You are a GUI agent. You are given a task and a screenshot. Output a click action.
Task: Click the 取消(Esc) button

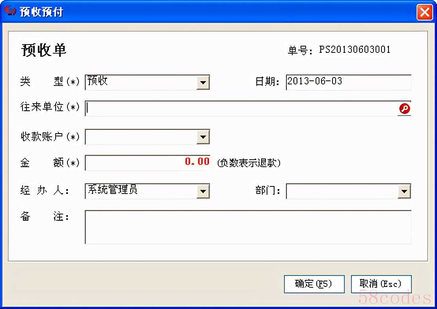(381, 284)
